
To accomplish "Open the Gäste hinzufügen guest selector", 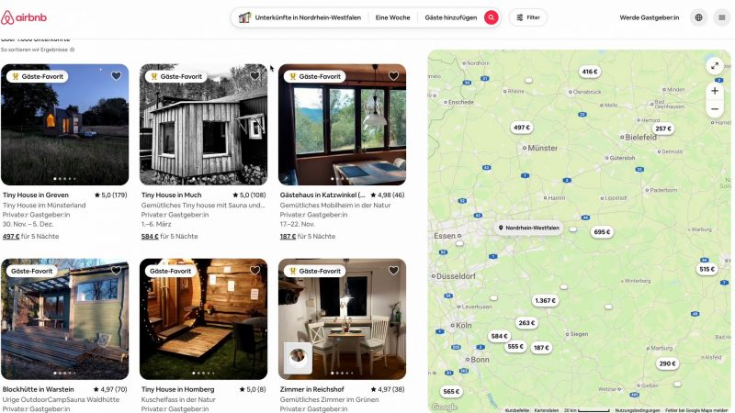I will click(450, 17).
